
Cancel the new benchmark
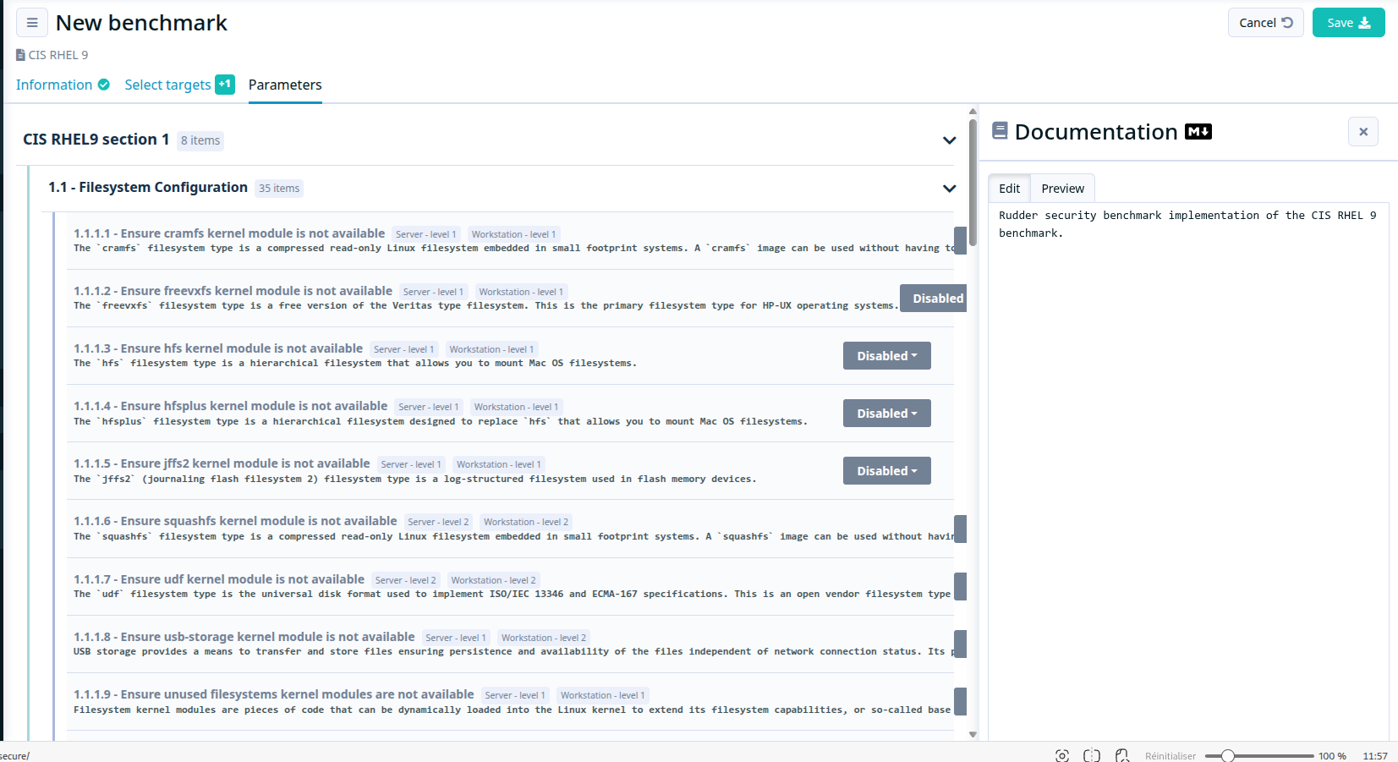[x=1265, y=23]
